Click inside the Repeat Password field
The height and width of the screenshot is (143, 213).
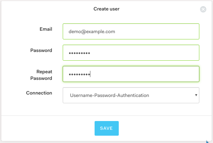pyautogui.click(x=131, y=74)
